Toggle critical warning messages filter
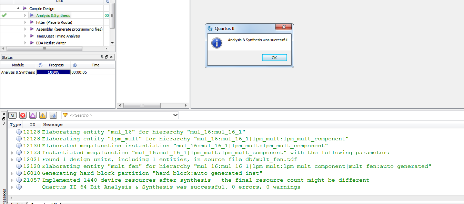This screenshot has width=464, height=204. (x=33, y=115)
